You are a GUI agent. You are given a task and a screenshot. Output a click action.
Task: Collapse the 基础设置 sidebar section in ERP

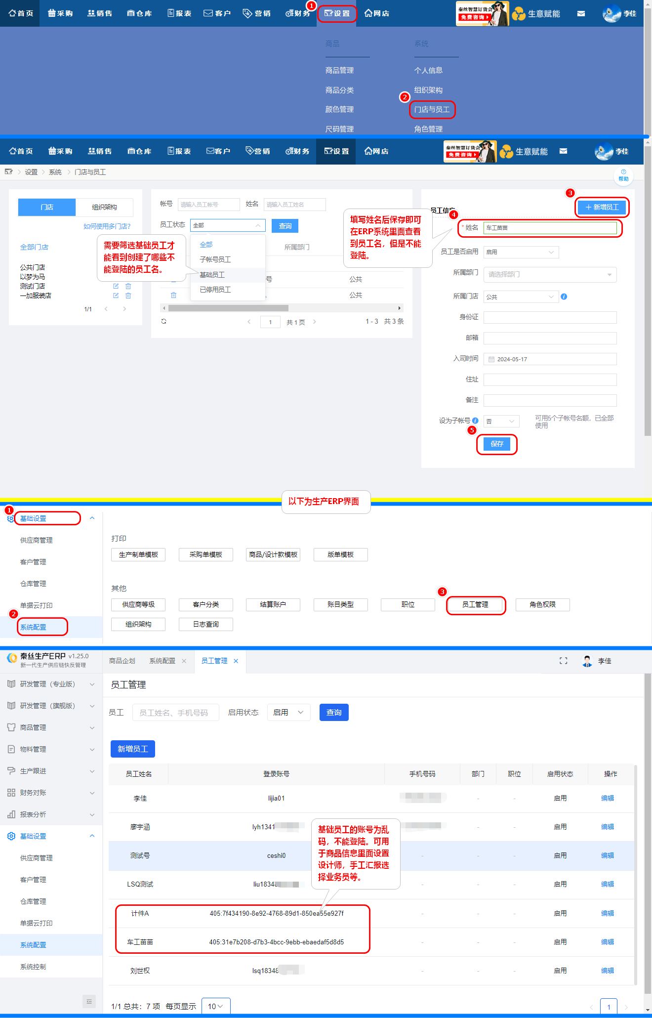[92, 836]
